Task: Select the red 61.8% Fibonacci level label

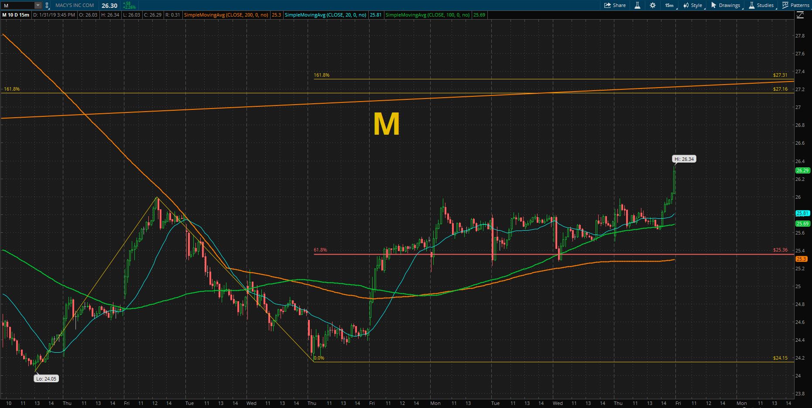Action: pos(320,250)
